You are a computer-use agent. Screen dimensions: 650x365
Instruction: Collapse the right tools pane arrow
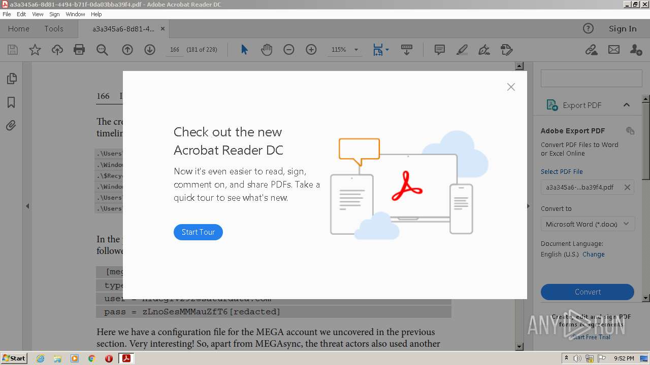528,206
